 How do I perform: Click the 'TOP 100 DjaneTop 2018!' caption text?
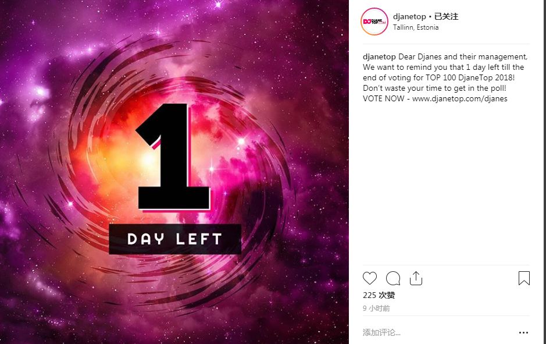[470, 78]
